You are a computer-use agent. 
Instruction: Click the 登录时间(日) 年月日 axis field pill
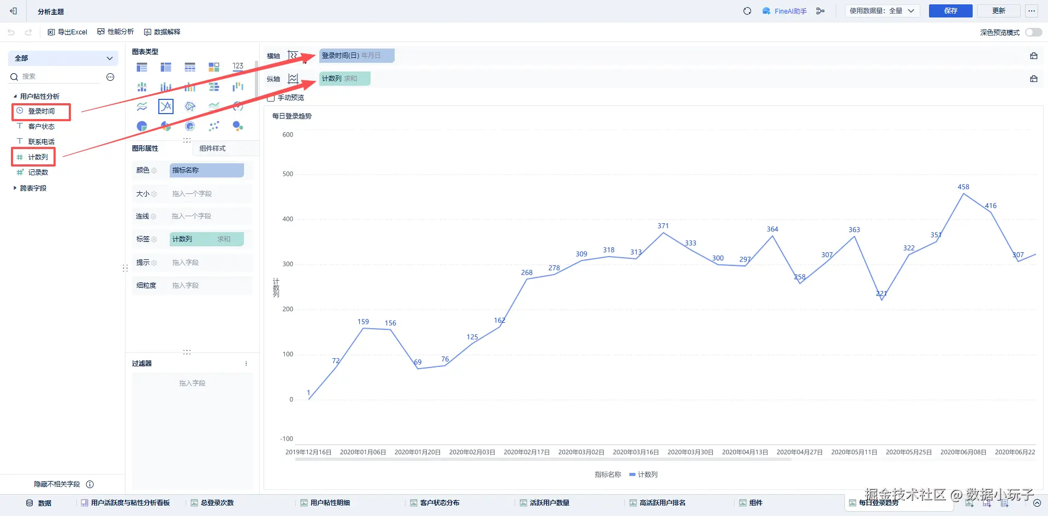(356, 56)
